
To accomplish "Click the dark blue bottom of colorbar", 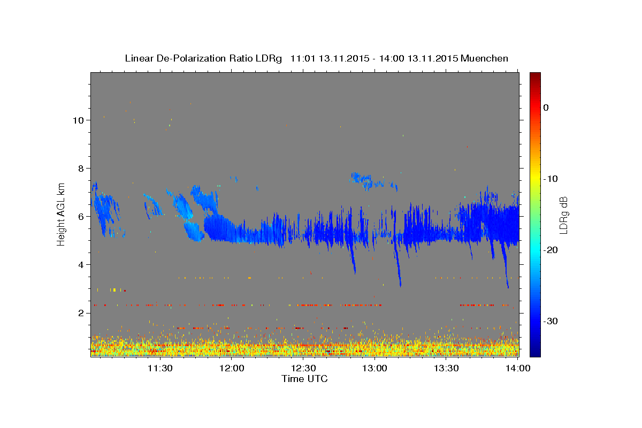I will pos(535,352).
